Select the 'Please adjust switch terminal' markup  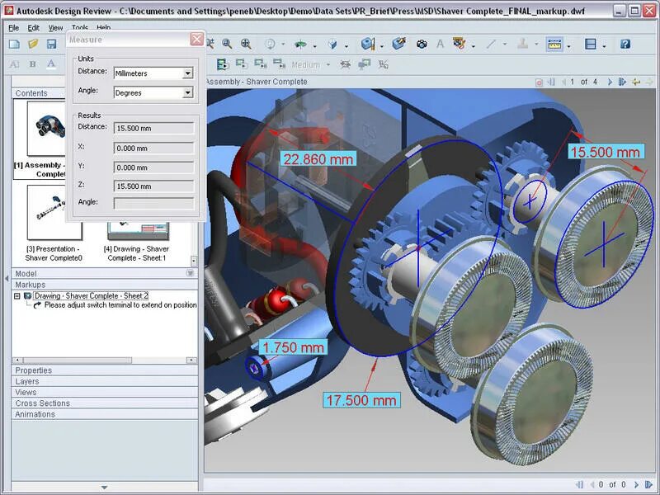tap(120, 304)
